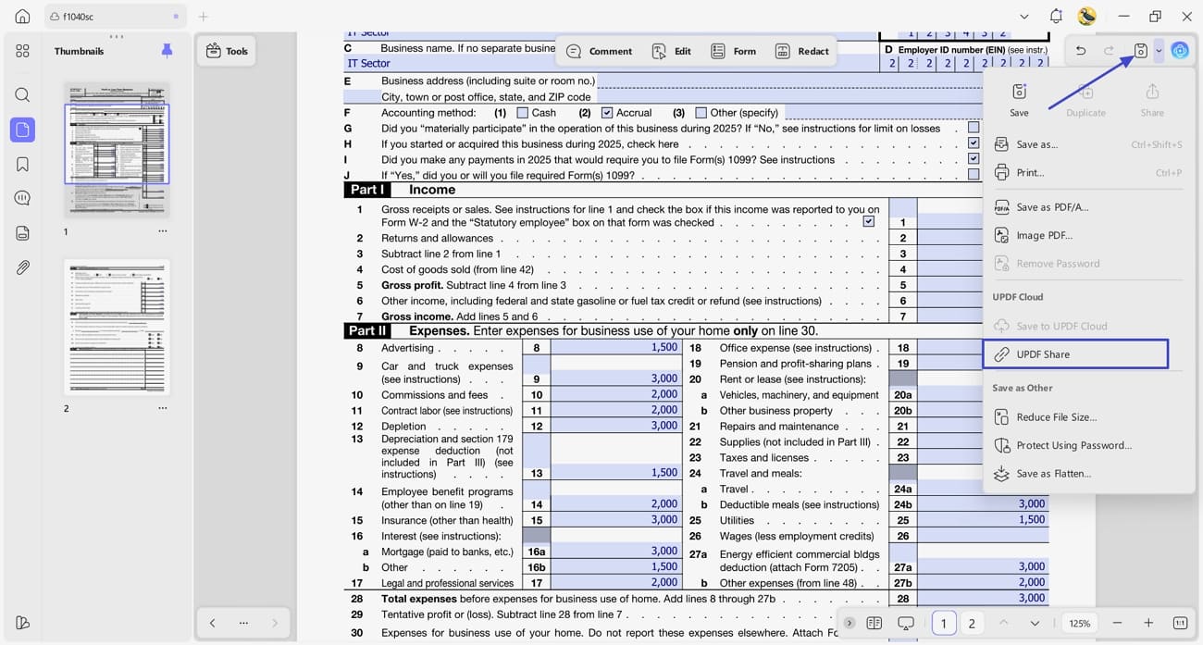
Task: Go to previous page up arrow
Action: [x=1004, y=623]
